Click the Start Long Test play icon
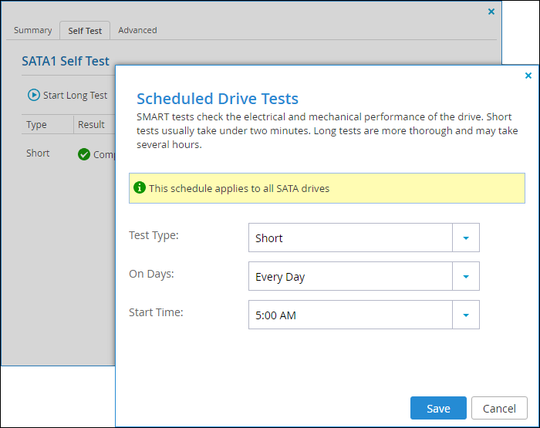This screenshot has height=428, width=540. pyautogui.click(x=34, y=95)
